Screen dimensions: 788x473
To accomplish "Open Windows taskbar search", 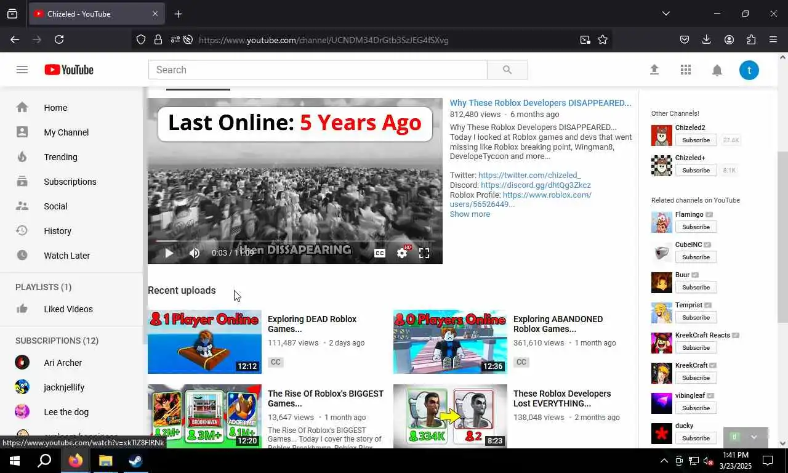I will tap(44, 461).
